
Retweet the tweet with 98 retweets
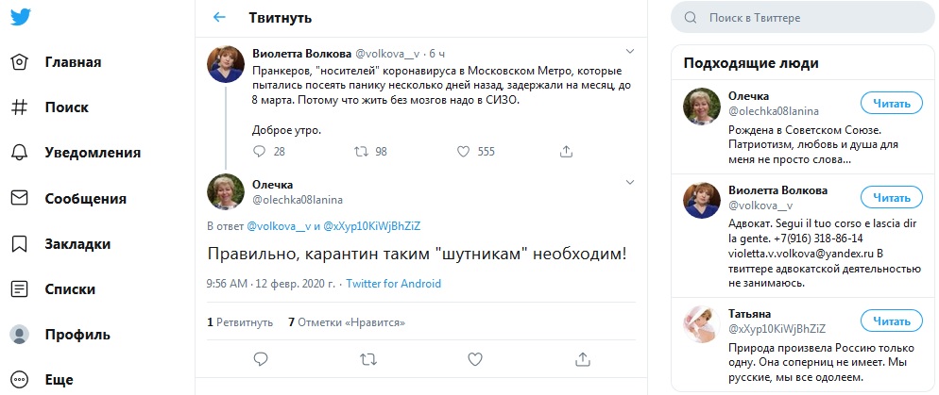[x=361, y=151]
